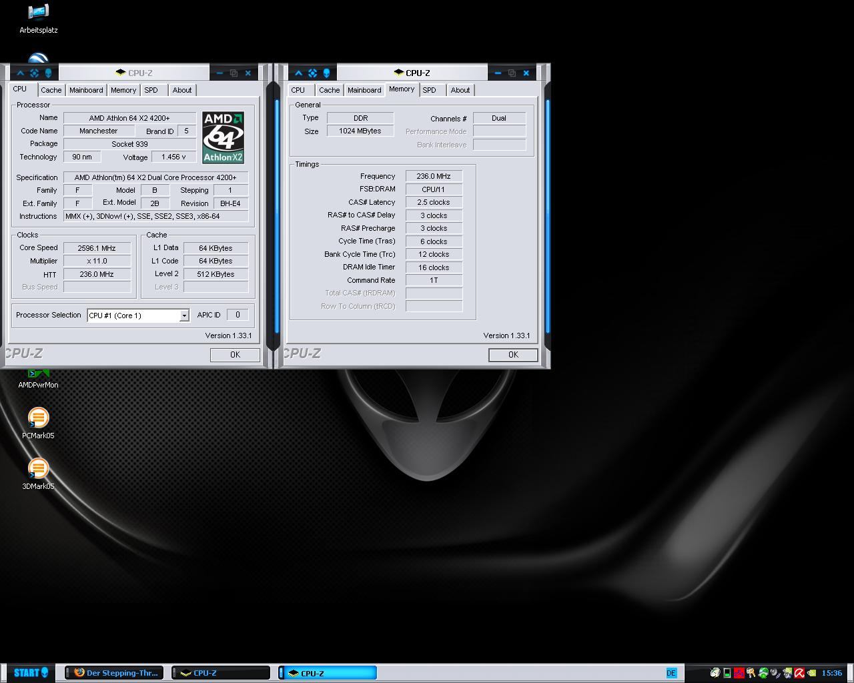Launch the PCMark05 desktop shortcut
The width and height of the screenshot is (854, 683).
pyautogui.click(x=38, y=424)
